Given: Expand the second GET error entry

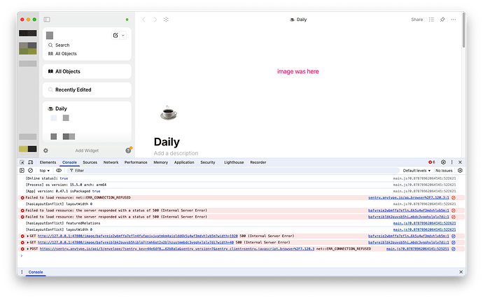Looking at the screenshot, I should pos(28,243).
